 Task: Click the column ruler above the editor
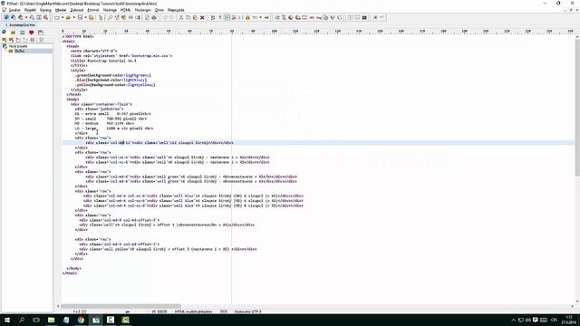pos(317,32)
